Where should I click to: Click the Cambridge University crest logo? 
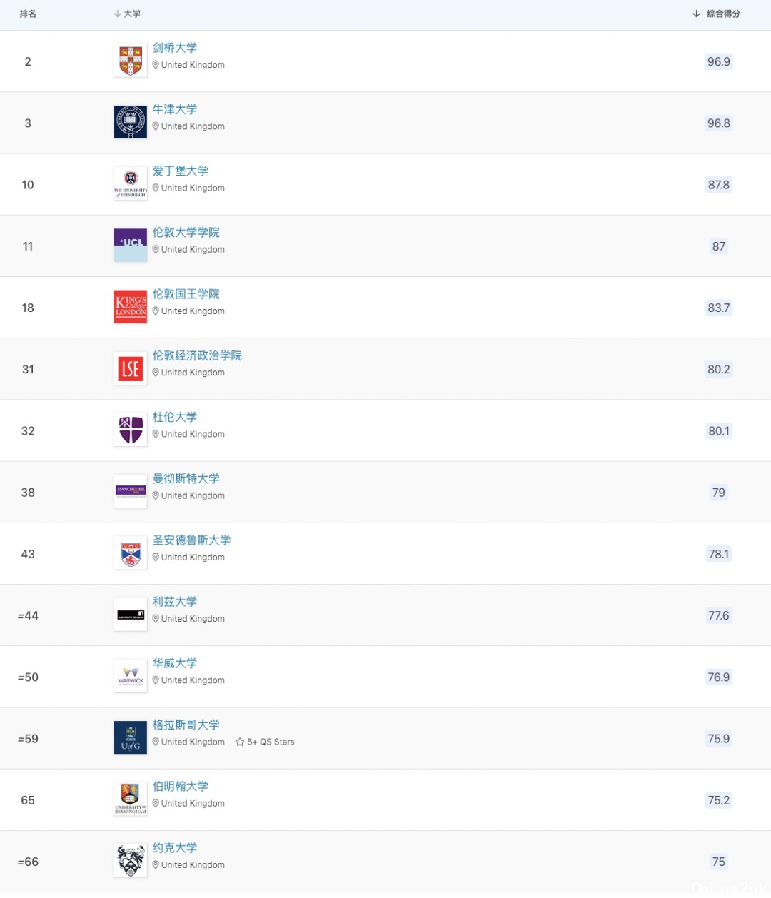(131, 61)
